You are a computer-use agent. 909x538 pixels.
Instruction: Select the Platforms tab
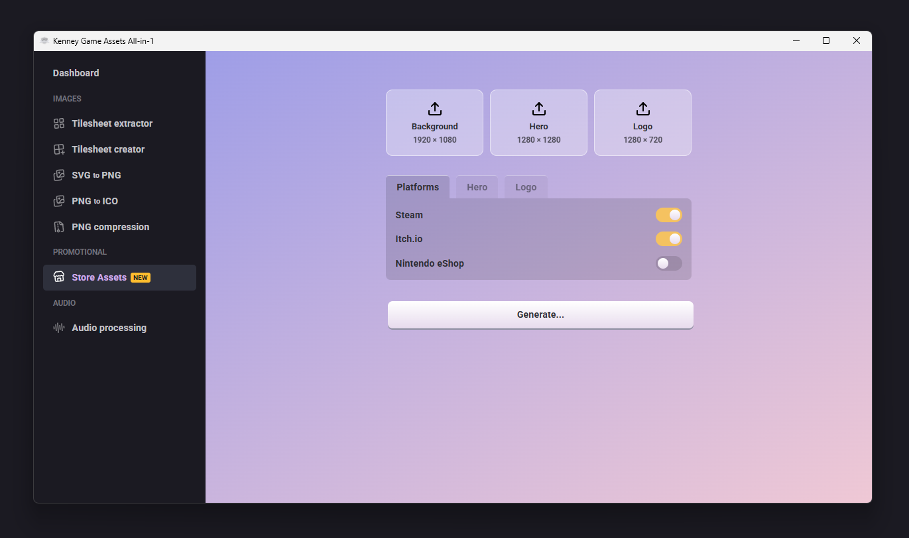point(418,187)
